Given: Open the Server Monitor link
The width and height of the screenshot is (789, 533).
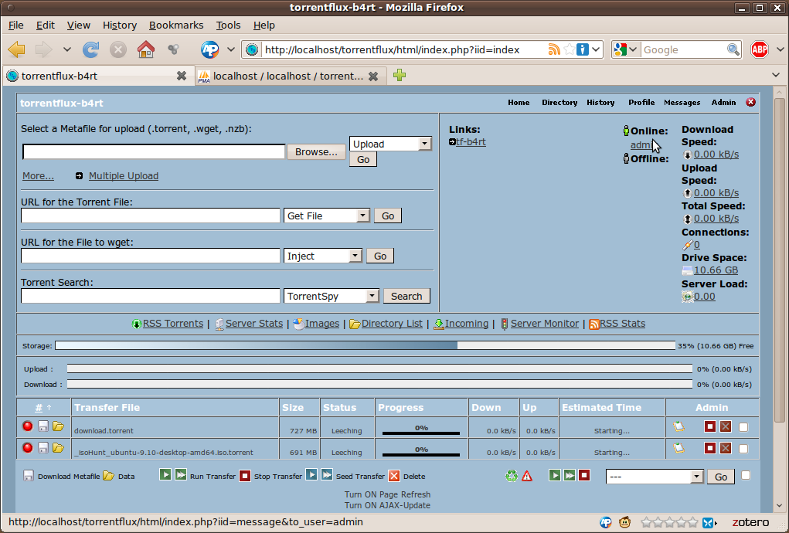Looking at the screenshot, I should click(545, 324).
